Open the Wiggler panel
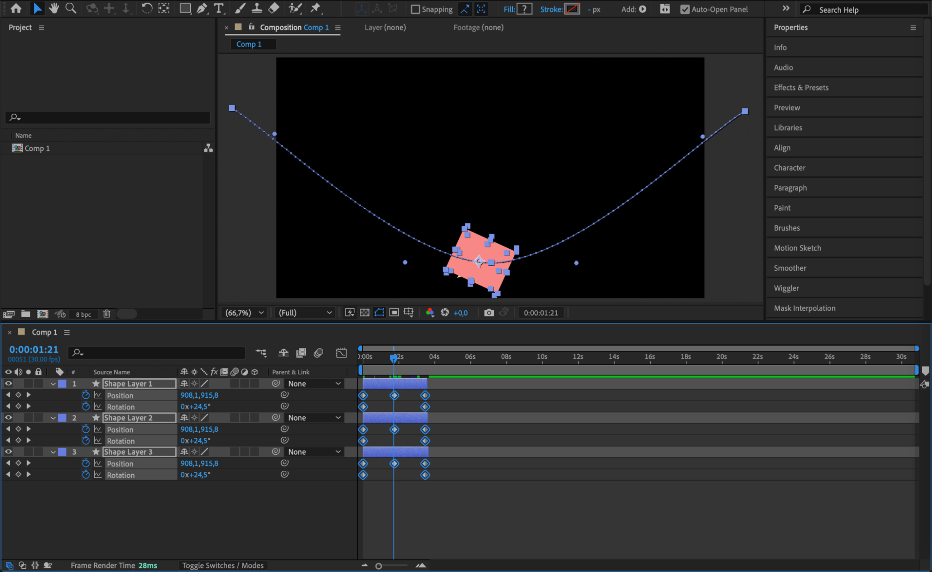The image size is (932, 572). (x=786, y=288)
